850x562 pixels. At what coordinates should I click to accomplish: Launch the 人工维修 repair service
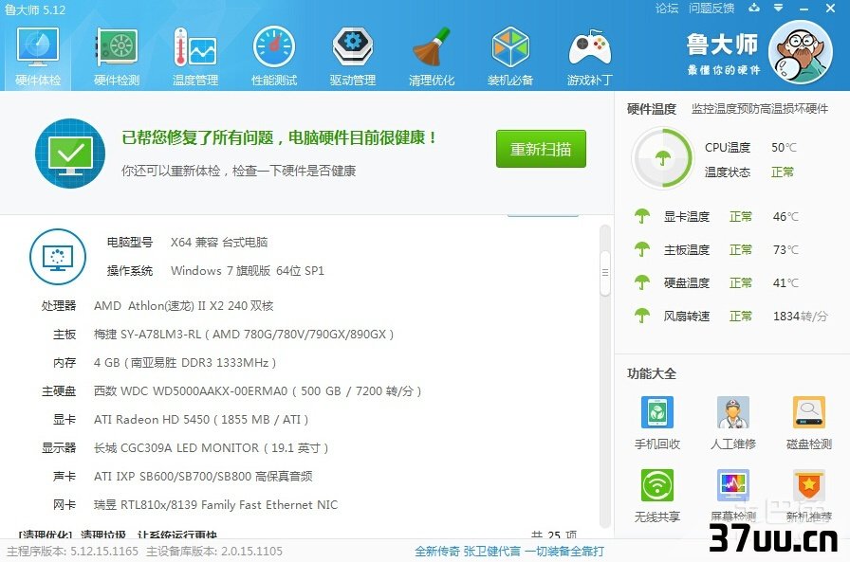click(733, 423)
